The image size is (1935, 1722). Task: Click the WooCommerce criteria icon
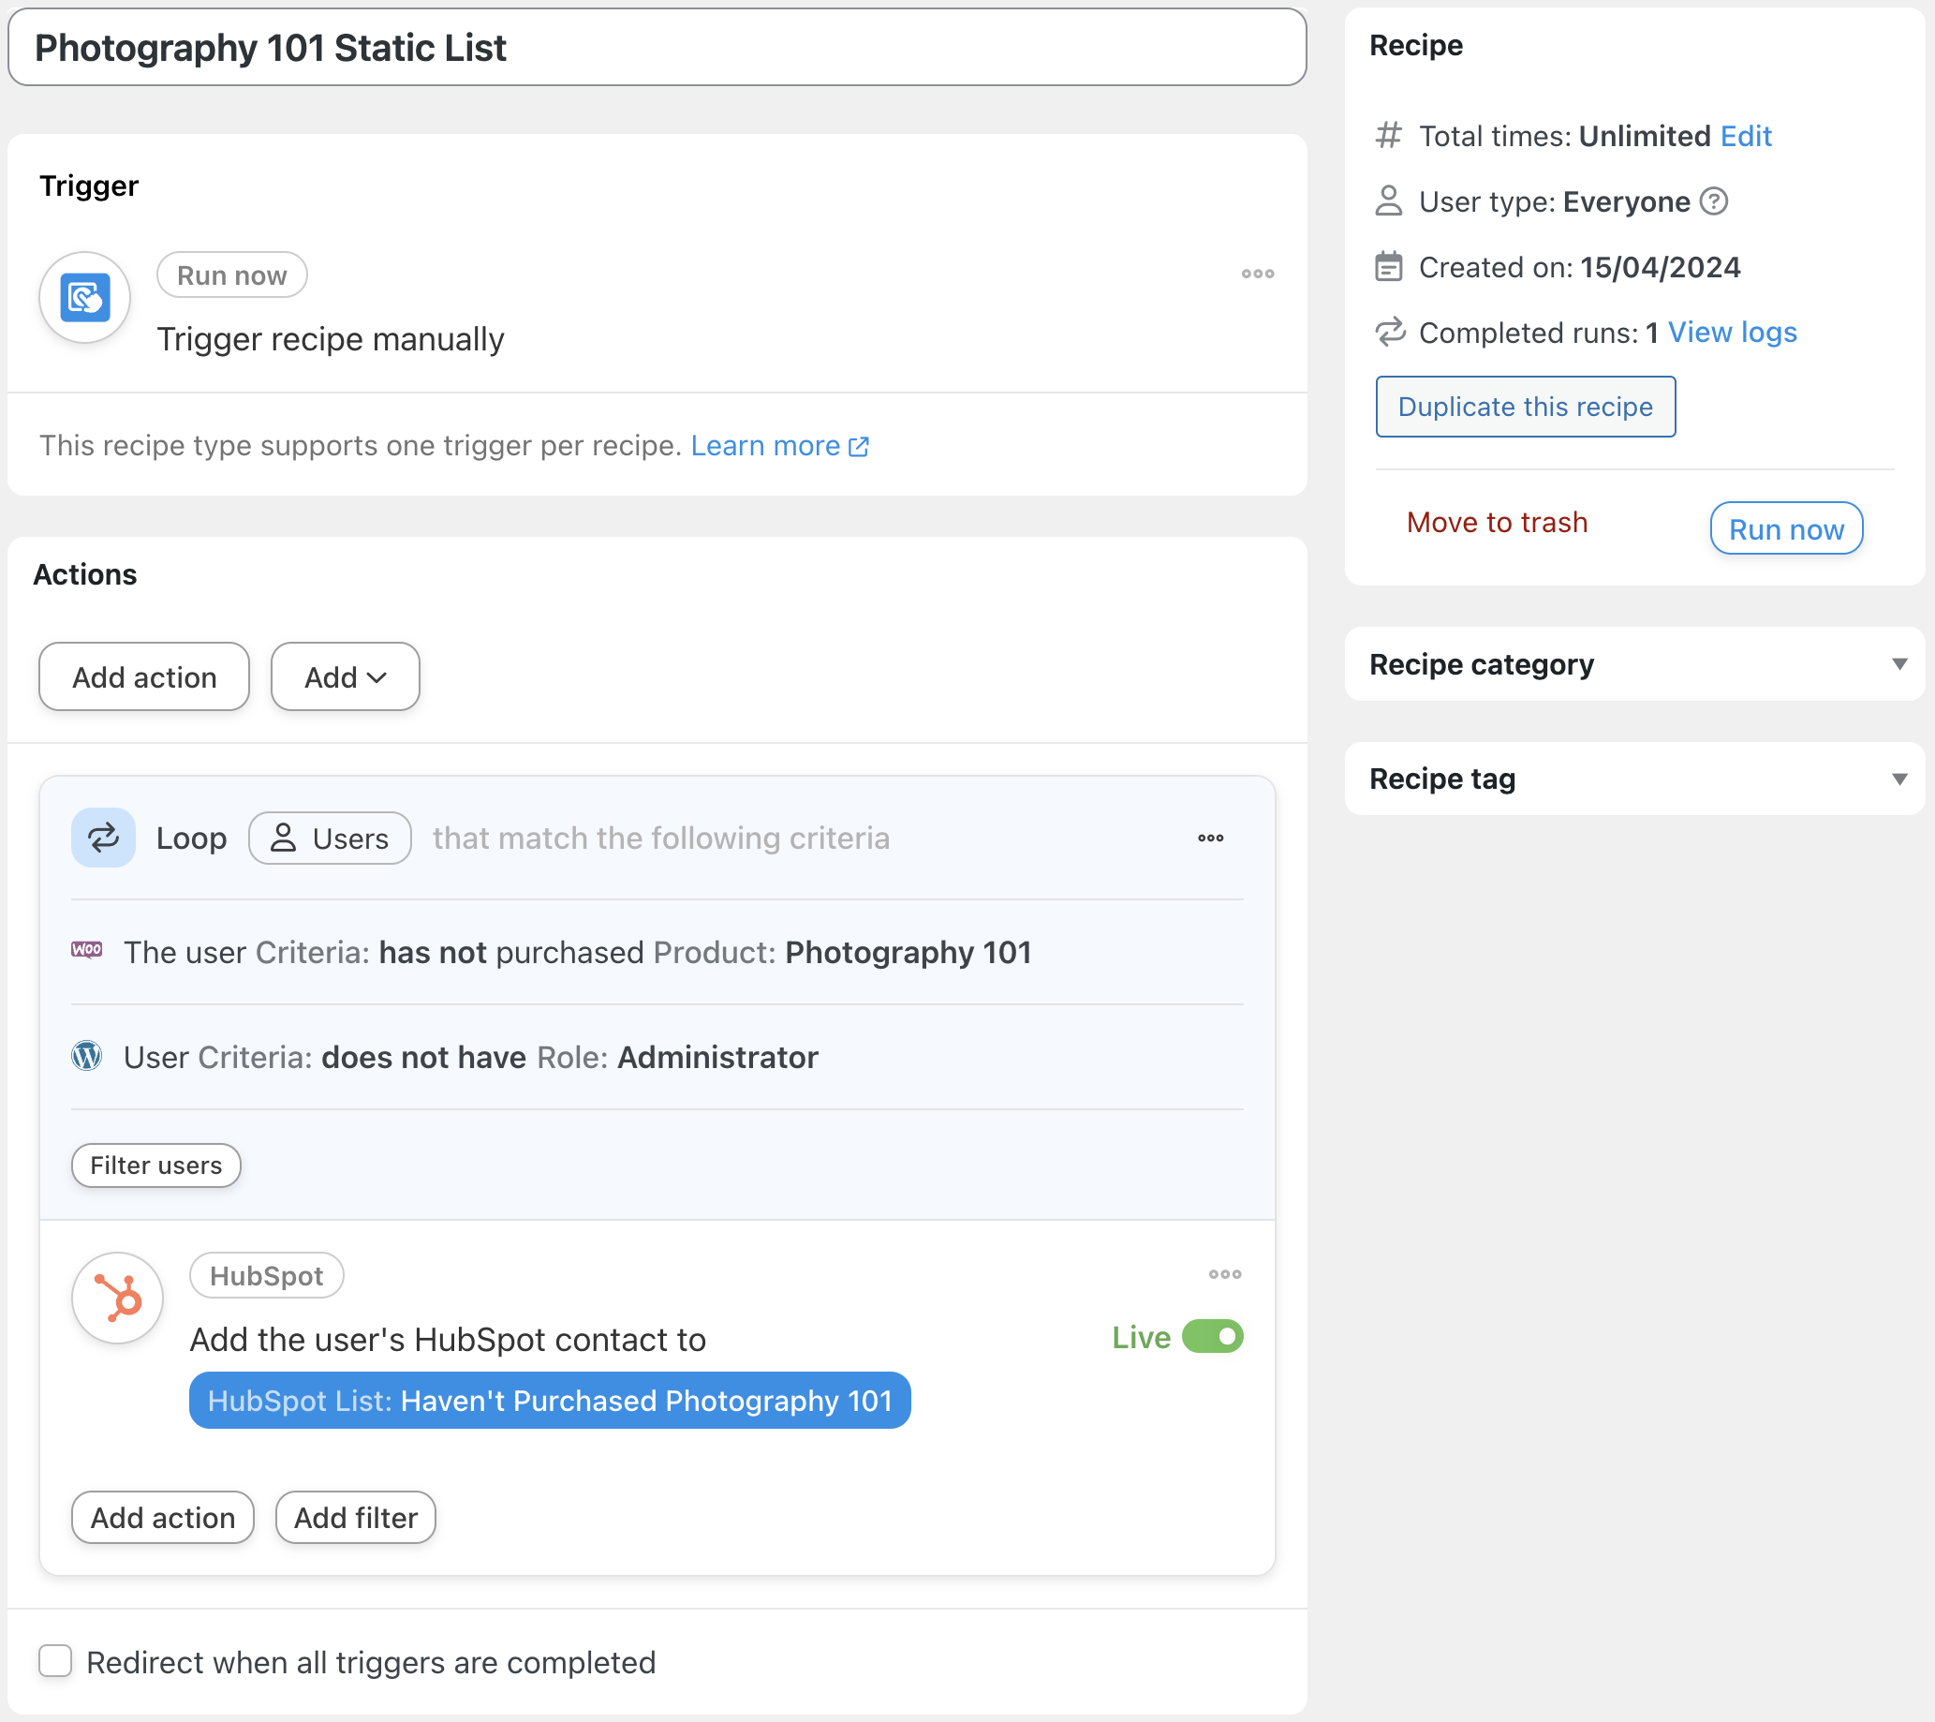coord(87,950)
